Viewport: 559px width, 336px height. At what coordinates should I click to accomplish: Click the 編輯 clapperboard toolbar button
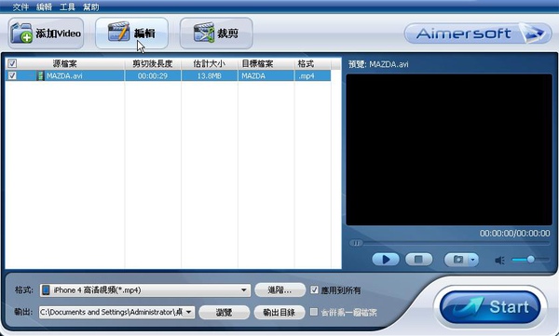131,34
